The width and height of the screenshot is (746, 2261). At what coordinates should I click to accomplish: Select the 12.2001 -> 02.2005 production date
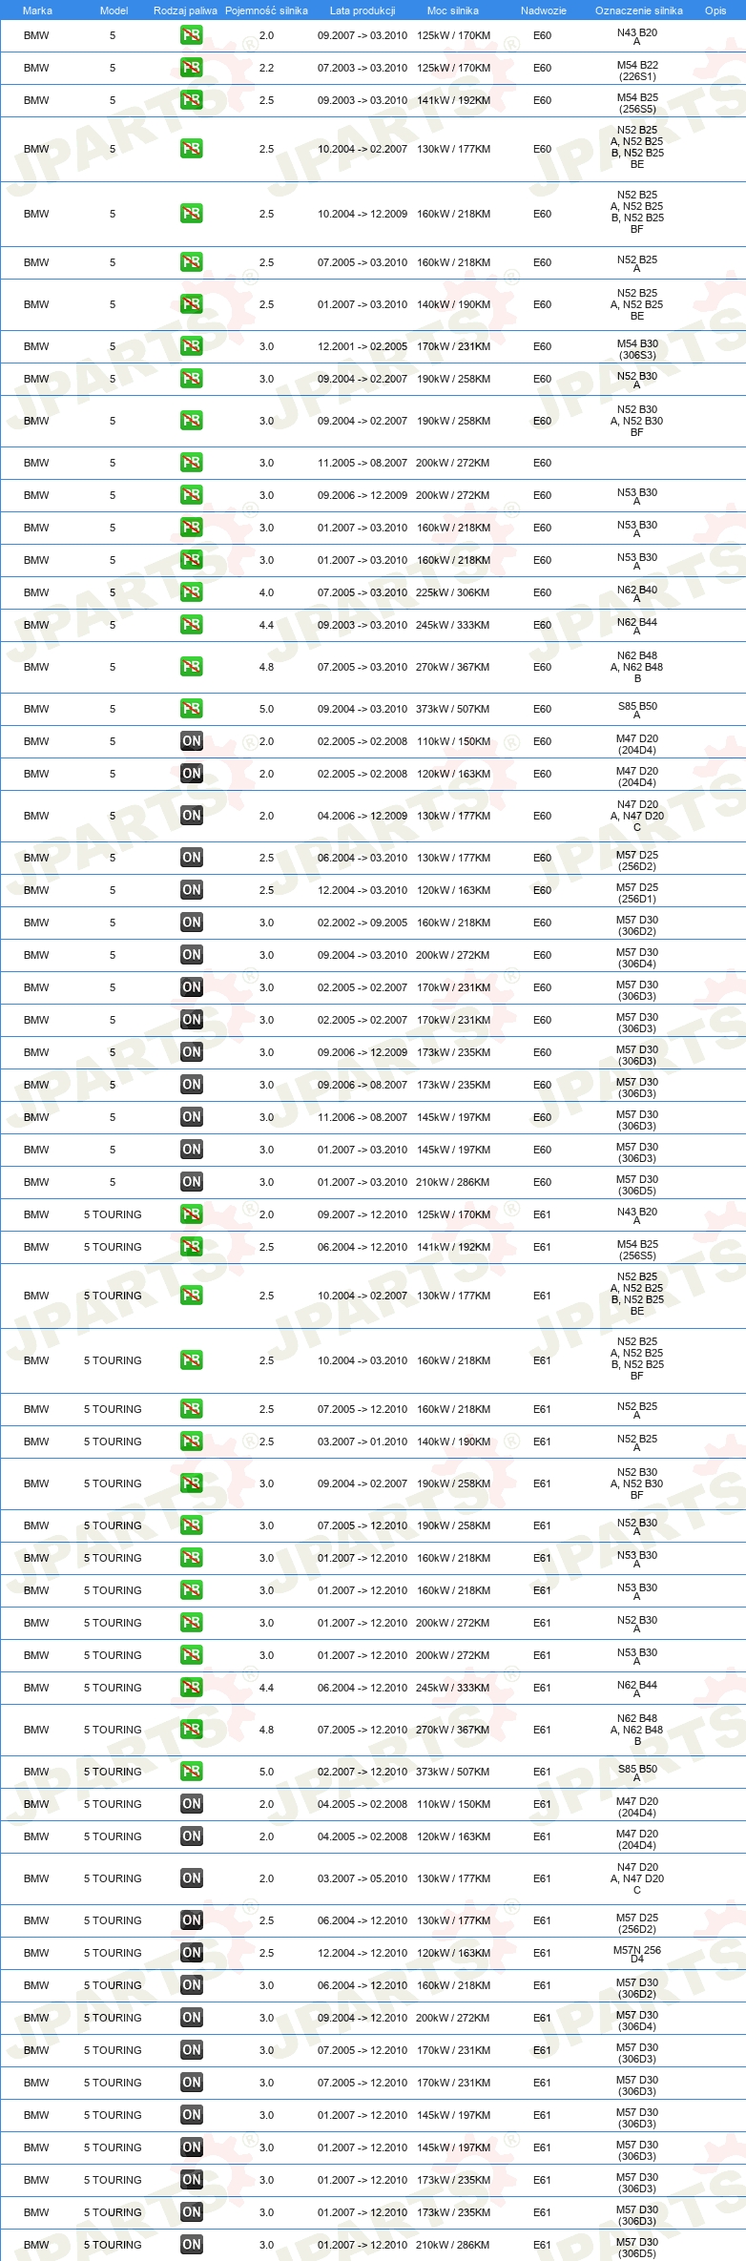[363, 346]
